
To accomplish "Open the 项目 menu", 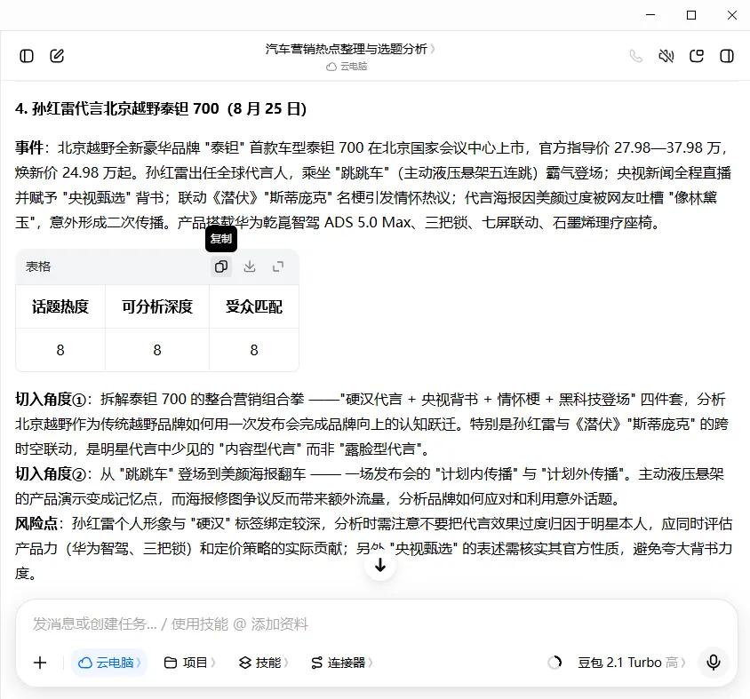I will point(189,663).
